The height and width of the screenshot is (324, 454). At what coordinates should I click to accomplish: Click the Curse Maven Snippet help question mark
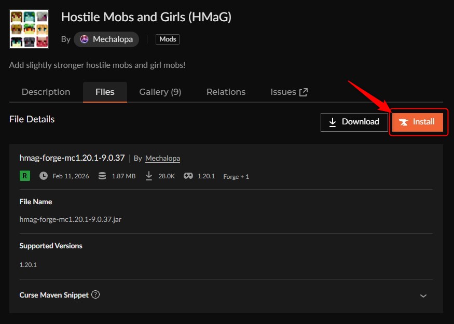[x=95, y=294]
